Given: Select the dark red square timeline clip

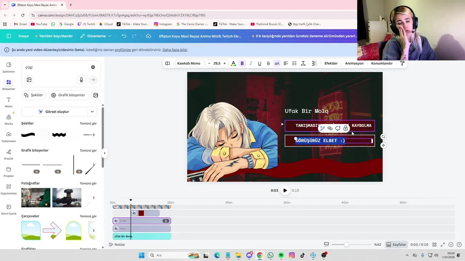Looking at the screenshot, I should point(145,213).
